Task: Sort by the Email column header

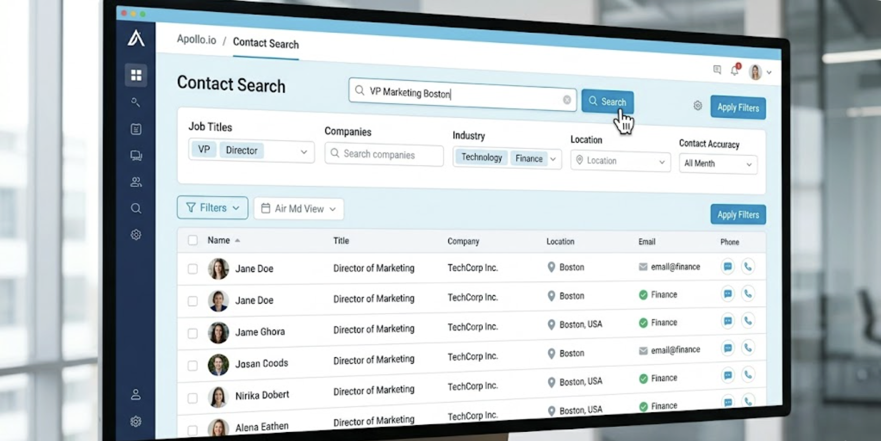Action: (x=647, y=242)
